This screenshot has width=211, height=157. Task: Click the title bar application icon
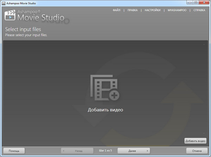coord(4,4)
